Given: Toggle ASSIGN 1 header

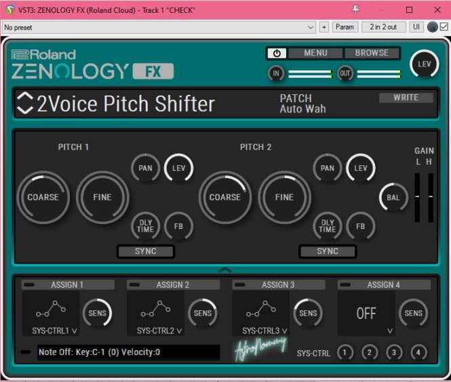Looking at the screenshot, I should (x=68, y=284).
